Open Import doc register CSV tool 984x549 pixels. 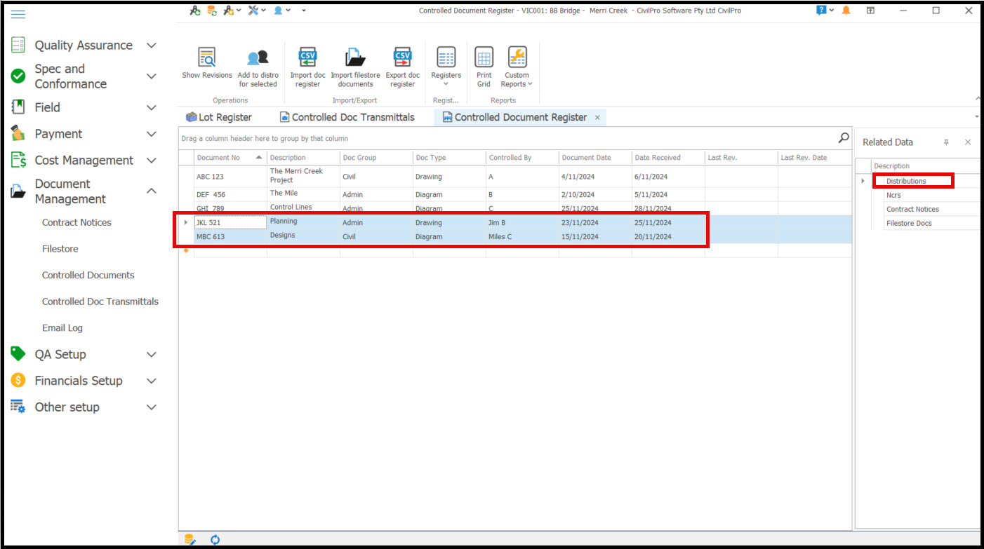pyautogui.click(x=307, y=57)
